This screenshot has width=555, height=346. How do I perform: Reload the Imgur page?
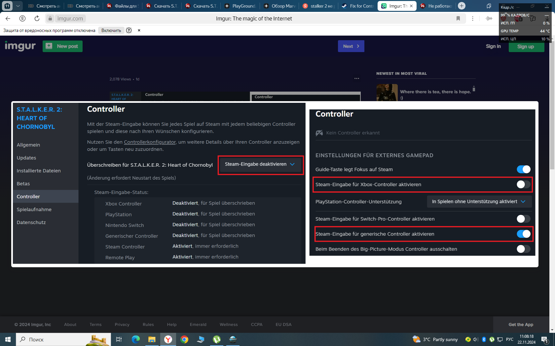pyautogui.click(x=37, y=18)
